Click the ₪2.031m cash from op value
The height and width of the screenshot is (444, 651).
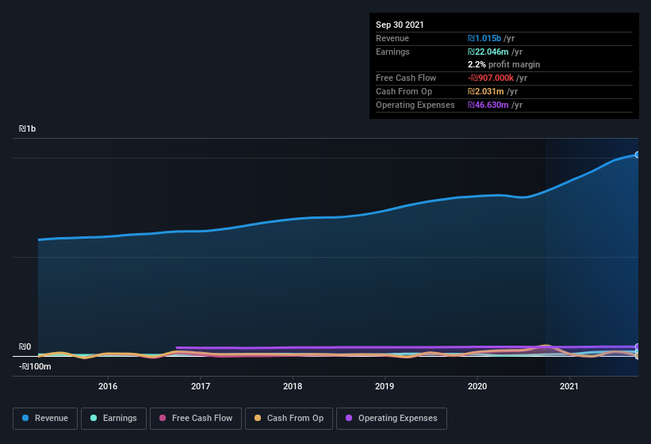486,92
